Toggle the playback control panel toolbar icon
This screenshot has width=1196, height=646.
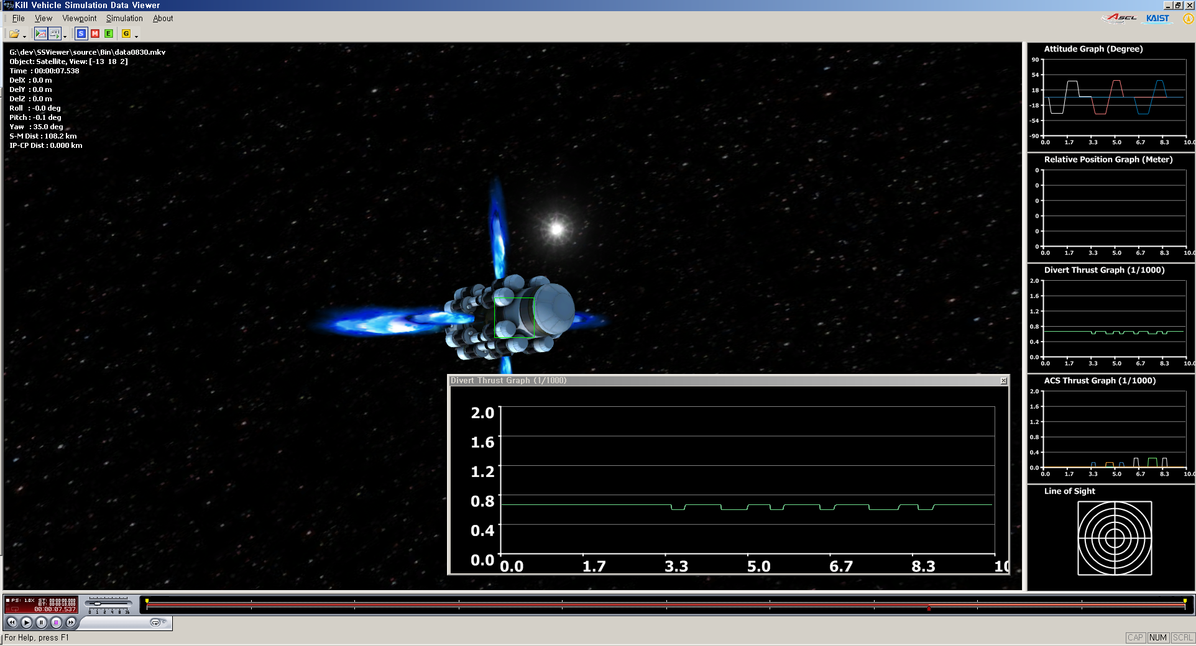(x=54, y=34)
